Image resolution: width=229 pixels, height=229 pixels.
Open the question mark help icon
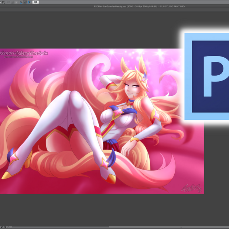(x=36, y=2)
